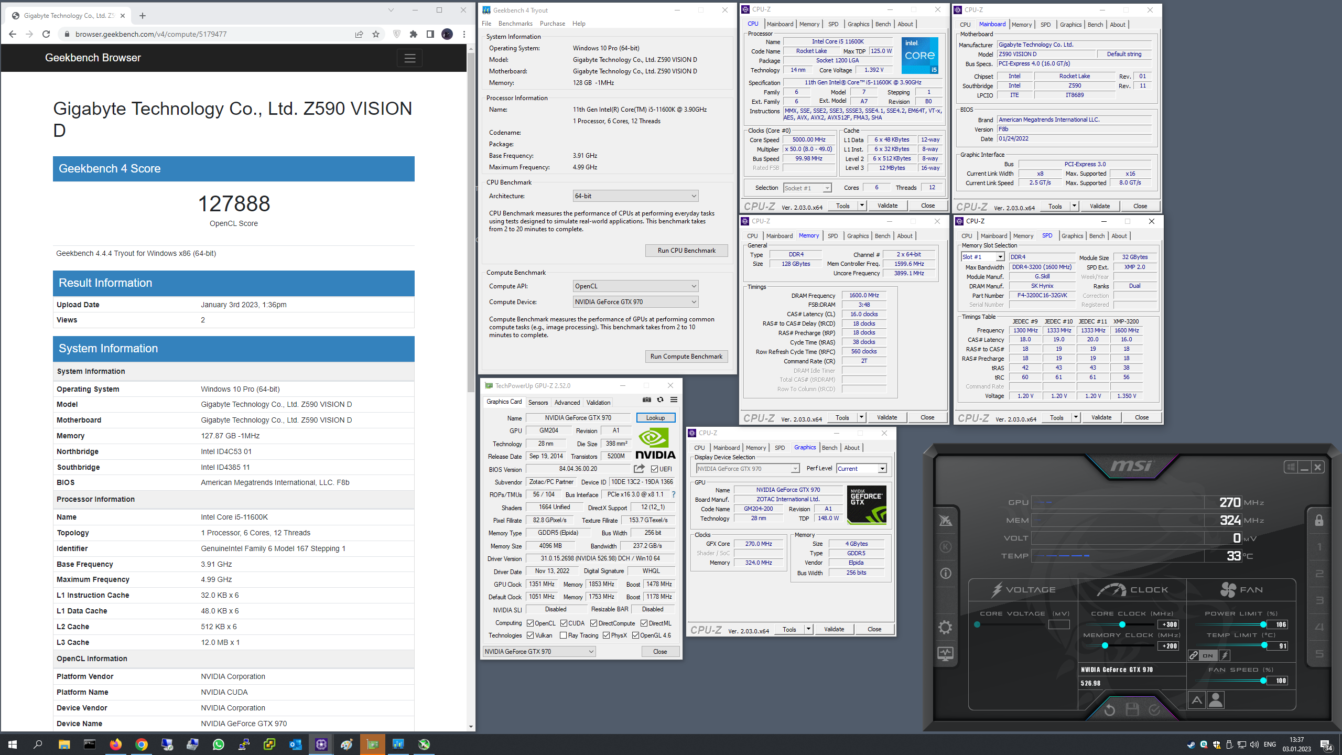Toggle Afterburner power/temp link ON button
Viewport: 1342px width, 755px height.
[x=1208, y=655]
